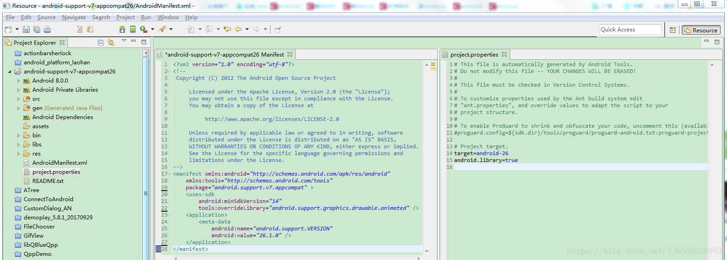Switch to the Resource perspective button
Viewport: 727px width, 260px height.
[x=701, y=30]
